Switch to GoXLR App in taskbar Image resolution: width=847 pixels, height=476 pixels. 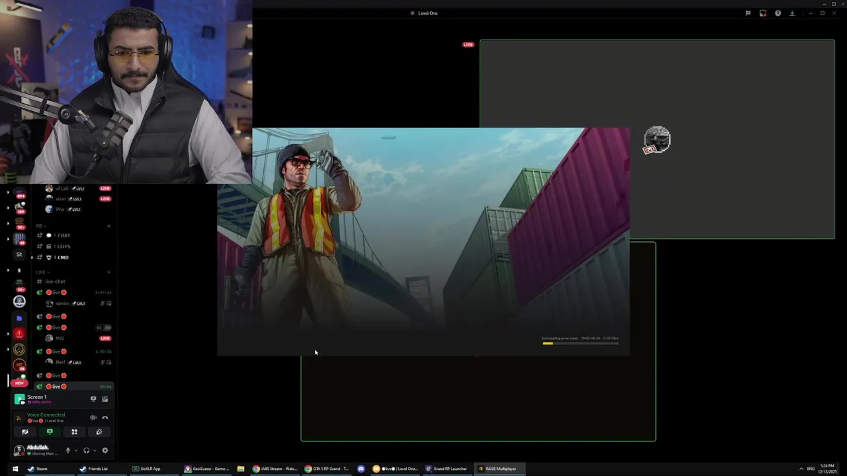(x=154, y=469)
